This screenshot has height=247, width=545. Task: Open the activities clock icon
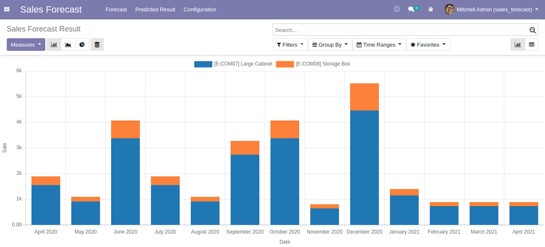click(x=396, y=9)
